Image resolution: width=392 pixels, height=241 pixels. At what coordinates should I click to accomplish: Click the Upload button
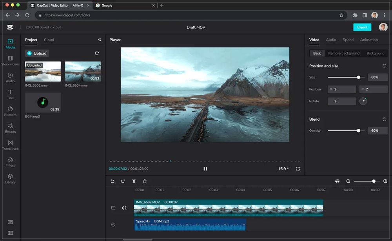click(37, 53)
